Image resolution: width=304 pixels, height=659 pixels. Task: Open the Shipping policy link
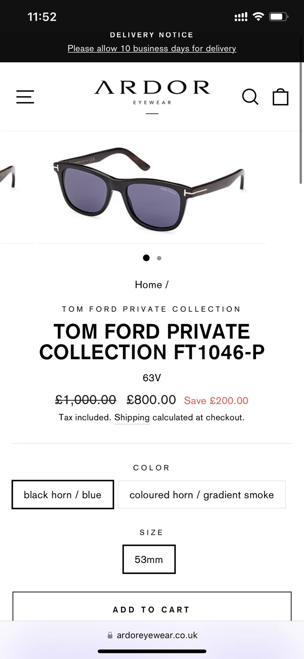click(132, 418)
